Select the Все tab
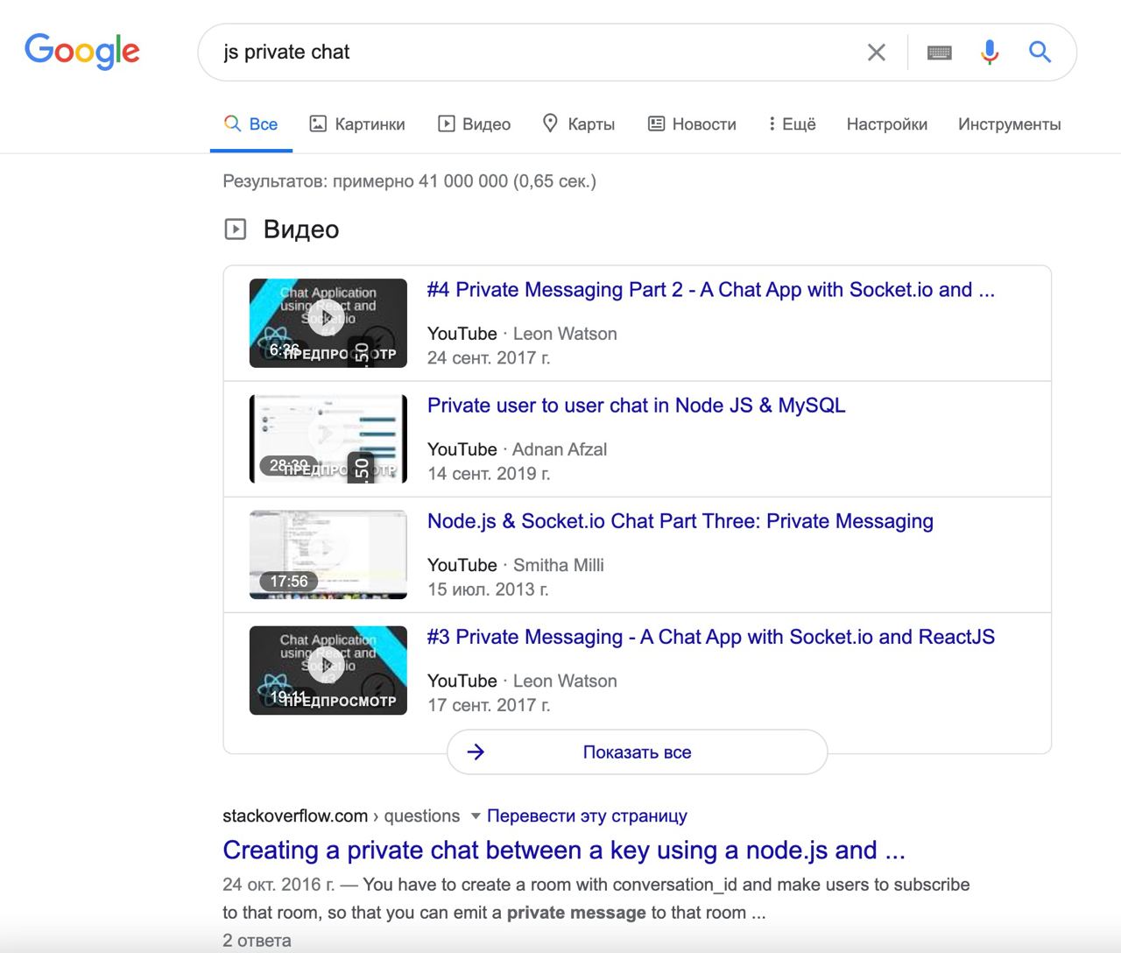Screen dimensions: 1121x953 click(x=251, y=124)
